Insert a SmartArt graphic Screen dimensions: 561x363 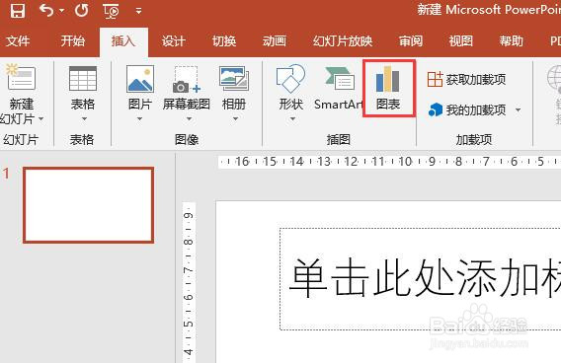tap(338, 88)
